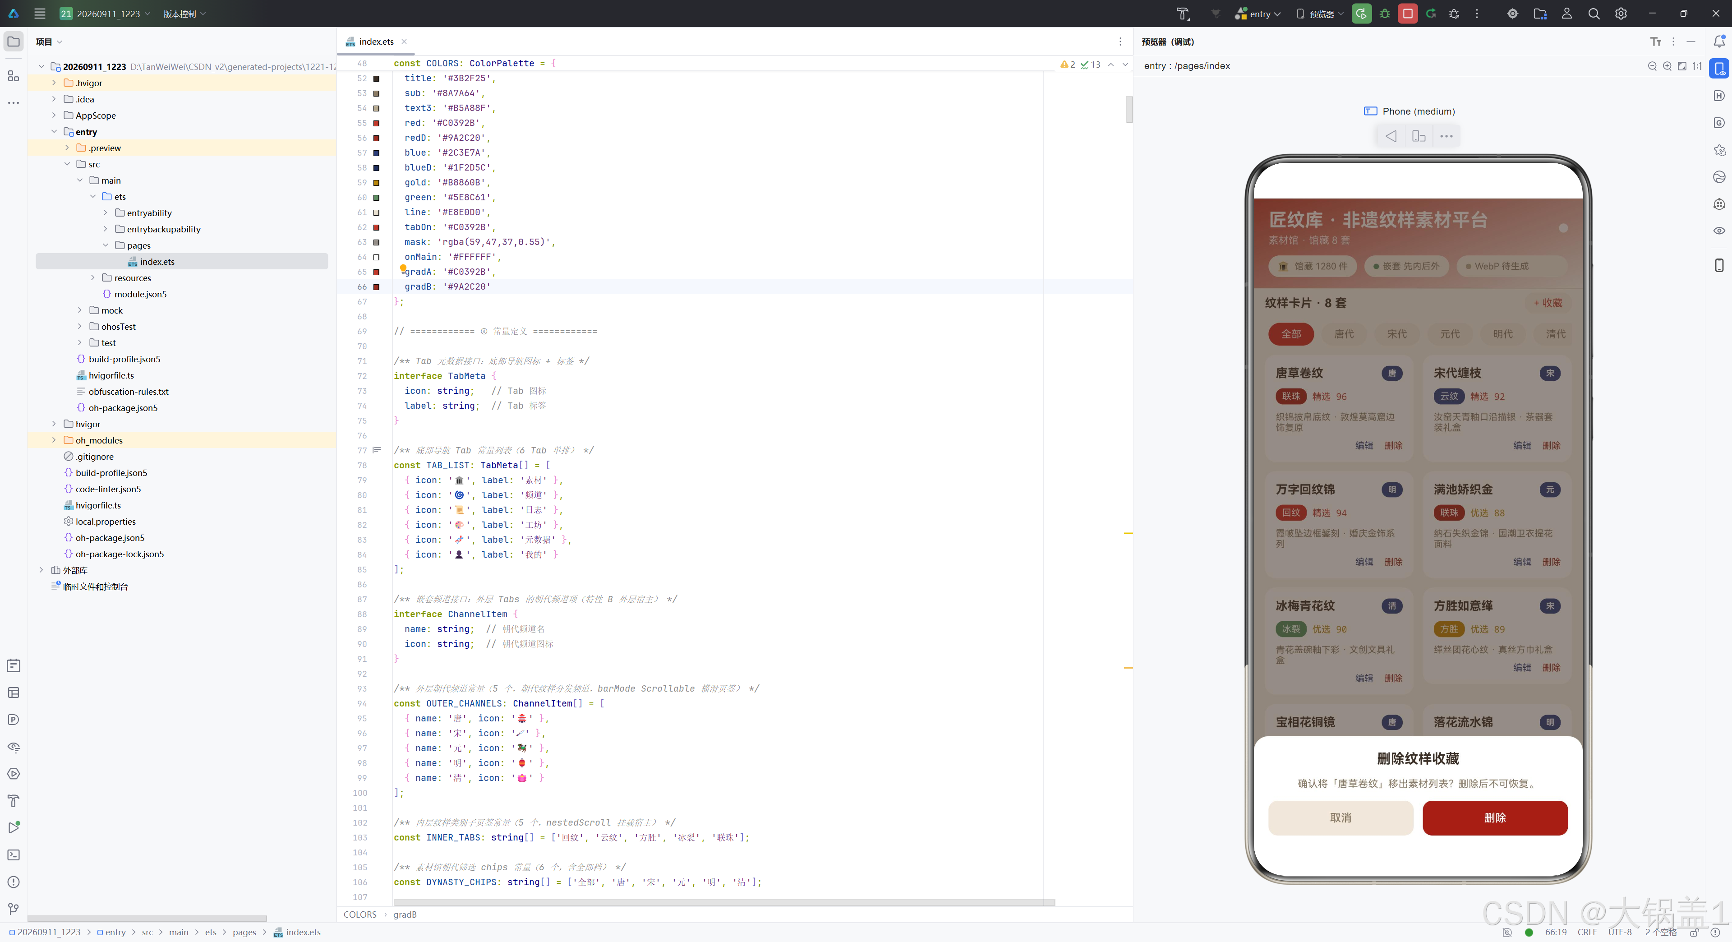Open oh-package-lock.json5 file
Screen dimensions: 1732x942
[x=120, y=554]
